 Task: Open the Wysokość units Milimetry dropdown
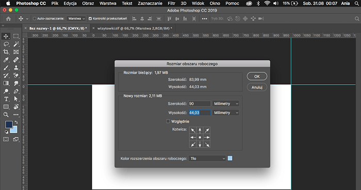tap(226, 113)
